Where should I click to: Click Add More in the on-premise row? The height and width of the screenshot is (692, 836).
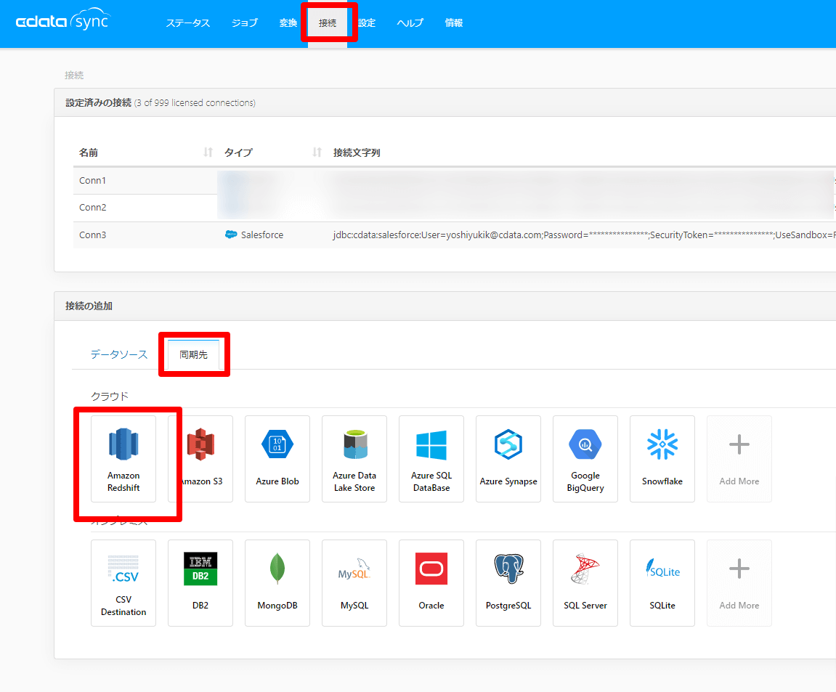coord(739,582)
